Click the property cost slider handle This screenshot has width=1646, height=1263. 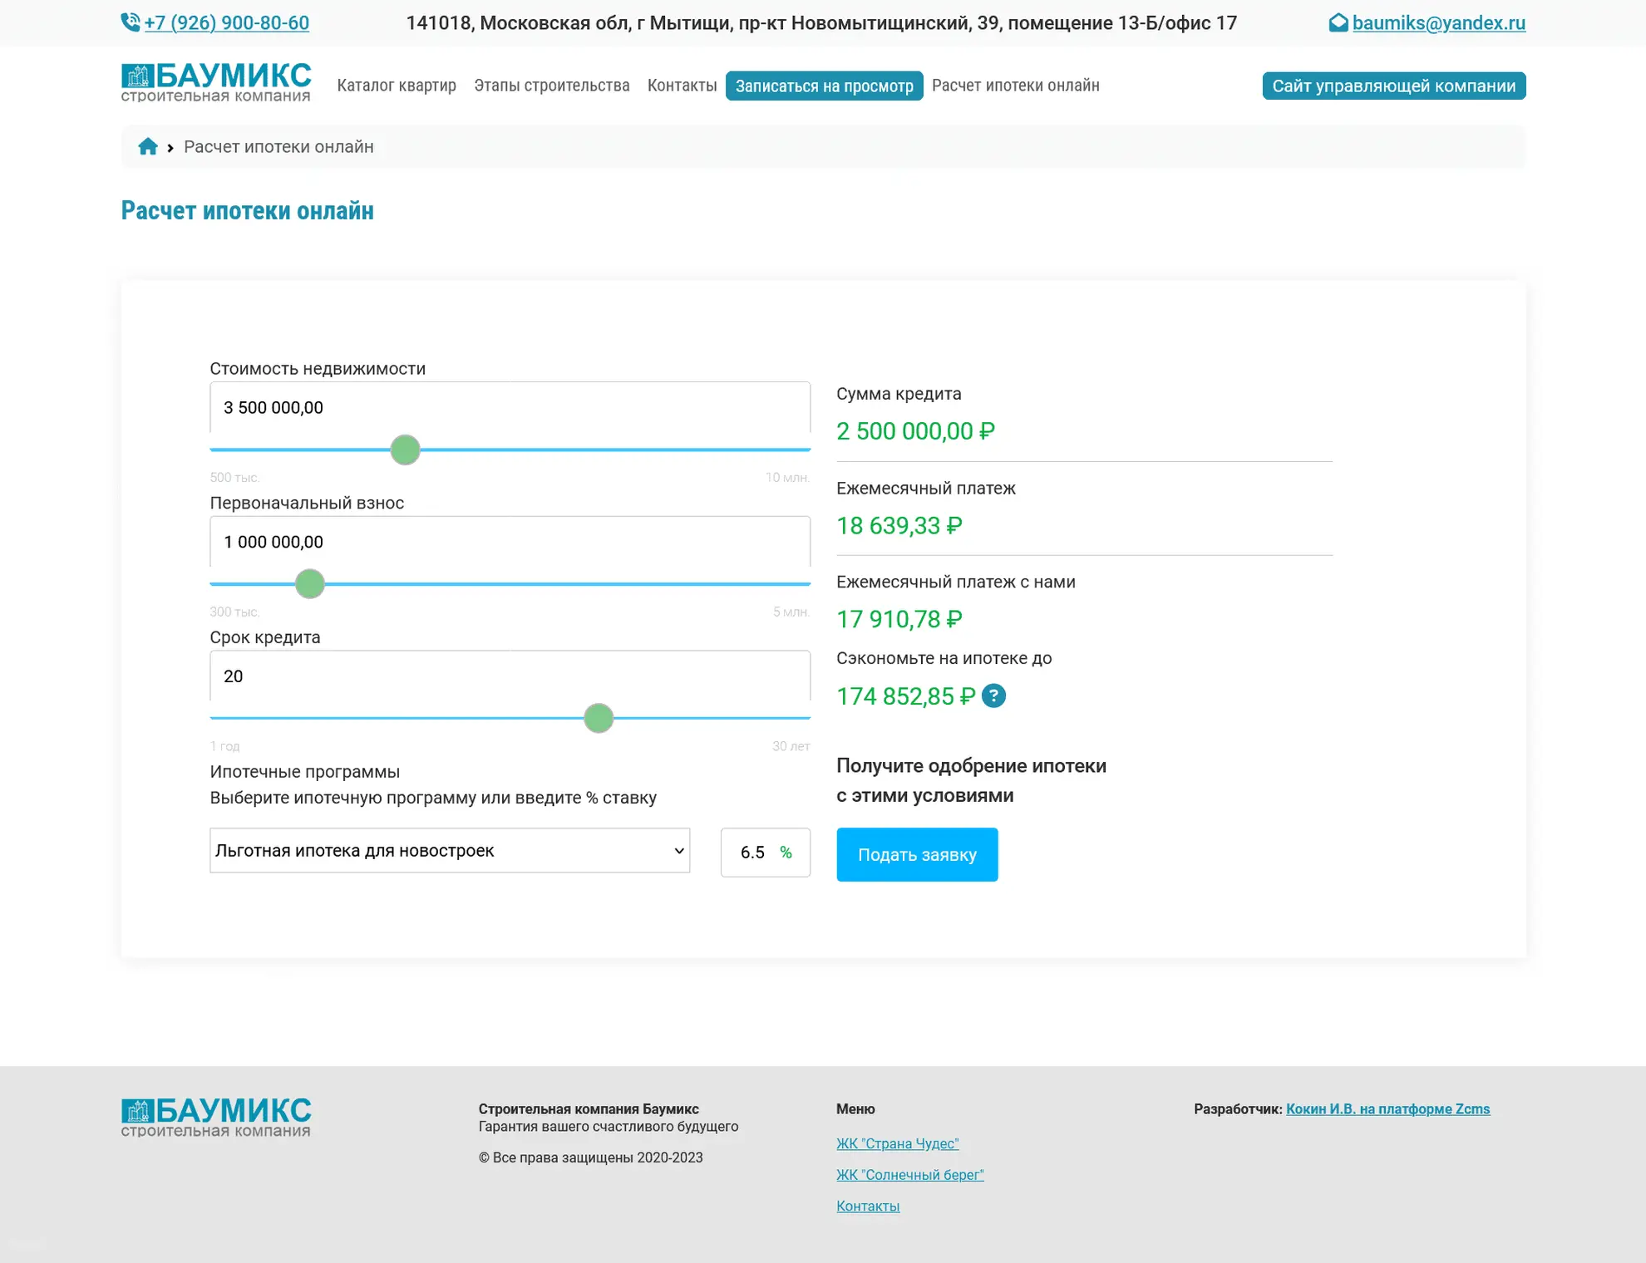tap(406, 450)
